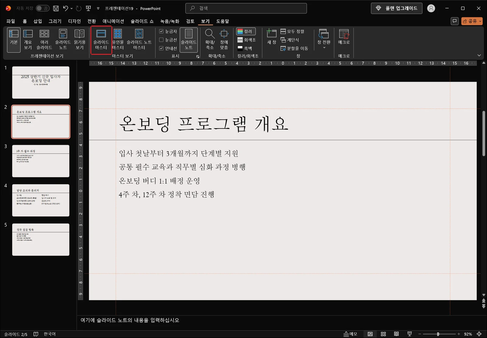Open the Review (검토) tab
The image size is (487, 338).
(x=190, y=21)
